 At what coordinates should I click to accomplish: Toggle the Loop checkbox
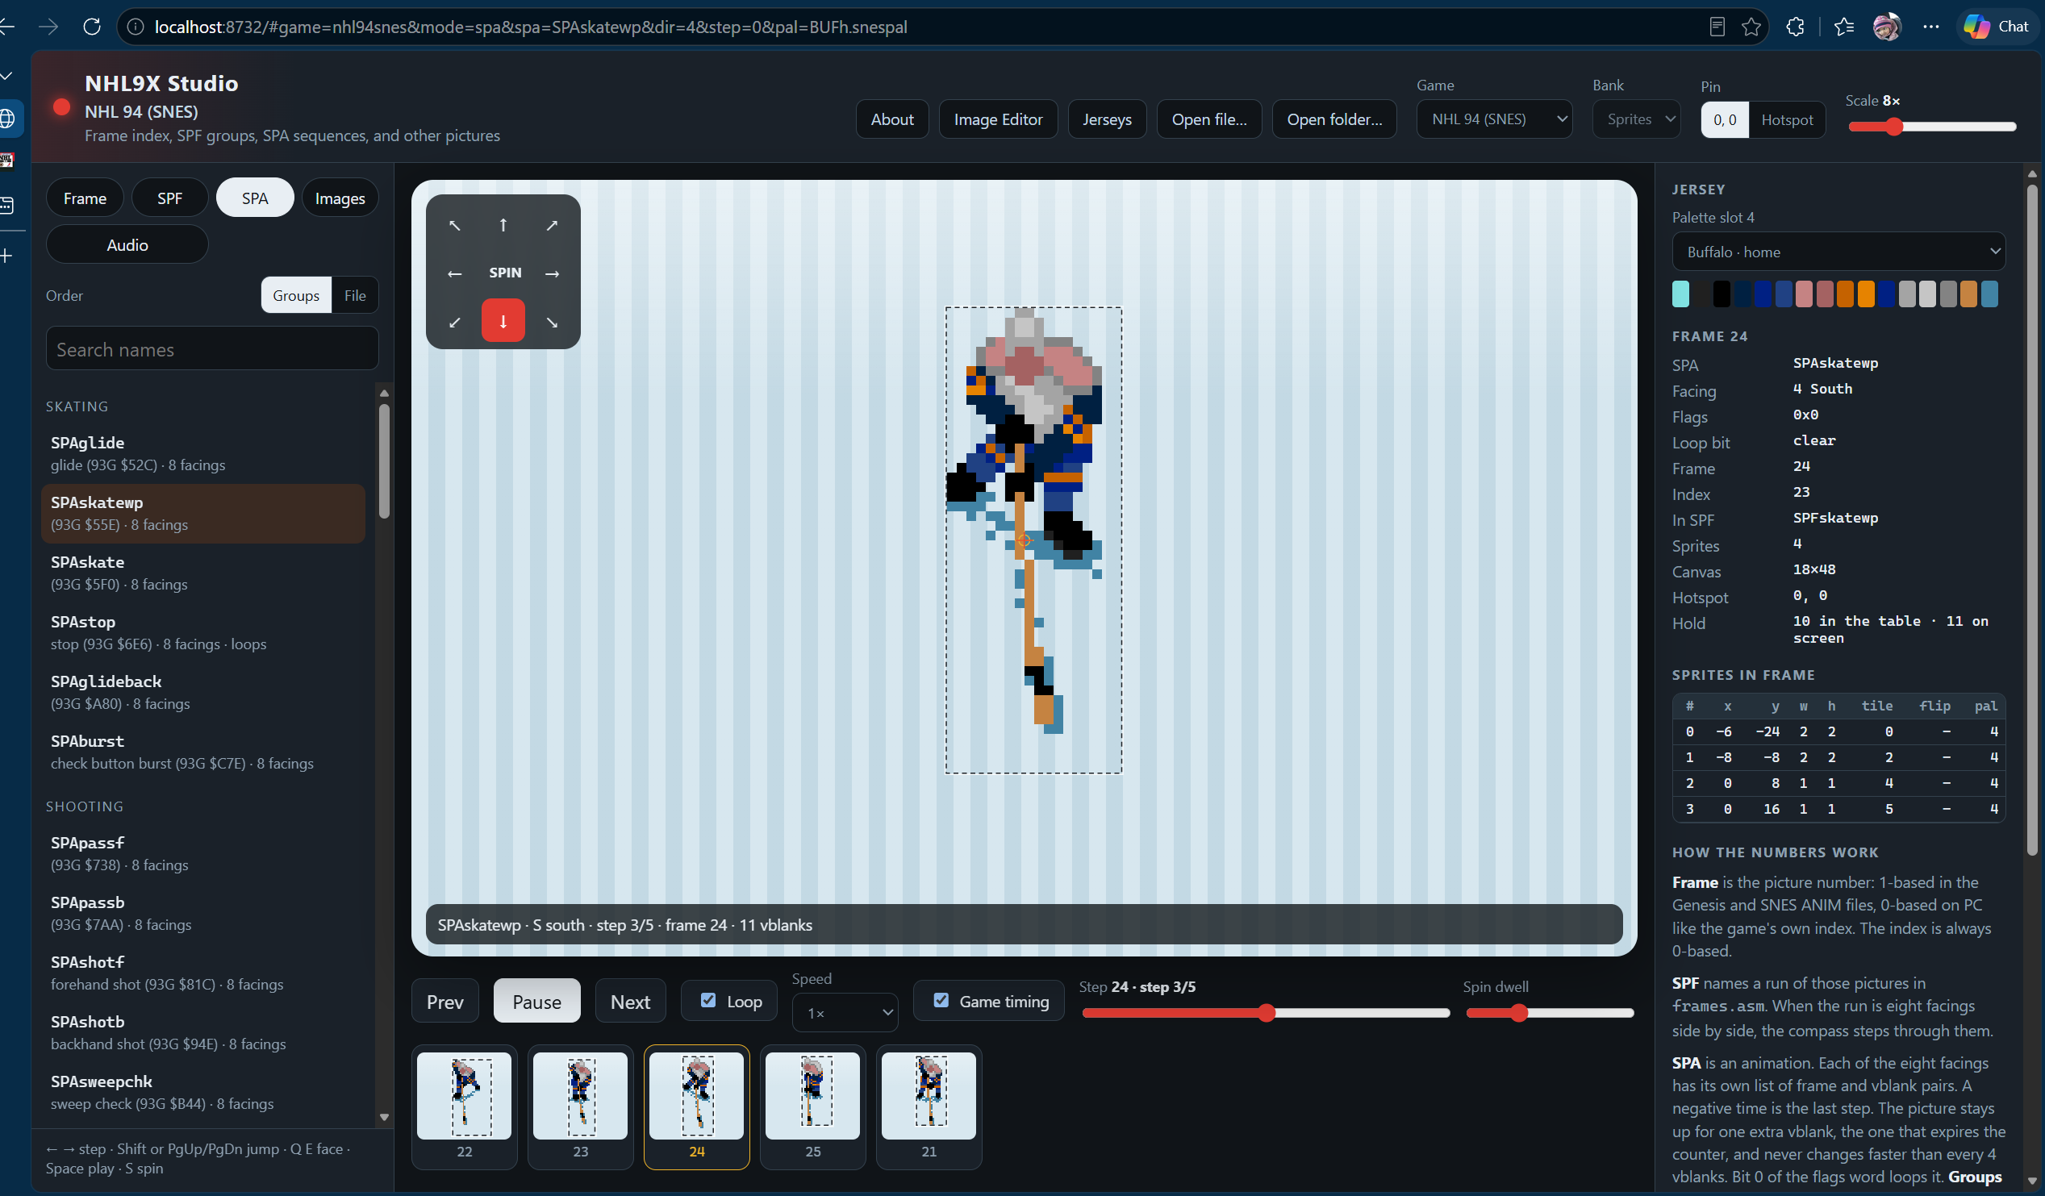point(708,1001)
